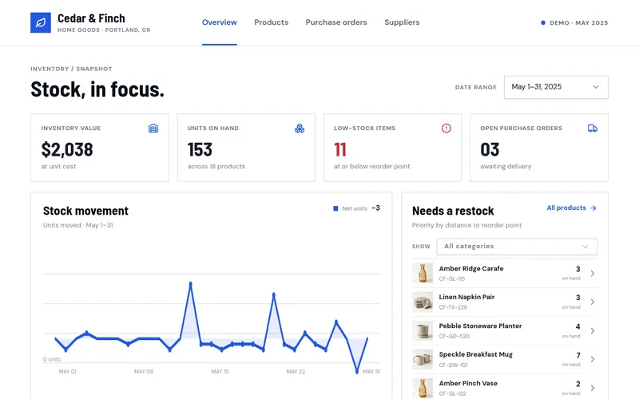Click the stacked boxes icon on Units on Hand
The width and height of the screenshot is (639, 399).
pos(300,128)
